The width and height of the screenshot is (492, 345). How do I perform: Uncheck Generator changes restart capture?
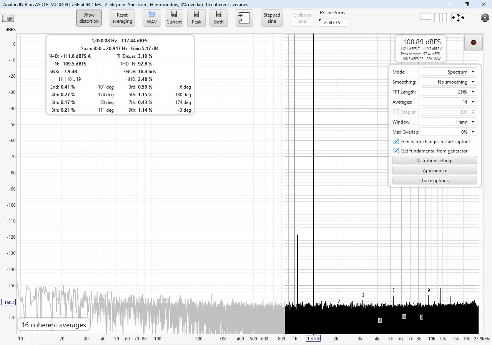[396, 142]
